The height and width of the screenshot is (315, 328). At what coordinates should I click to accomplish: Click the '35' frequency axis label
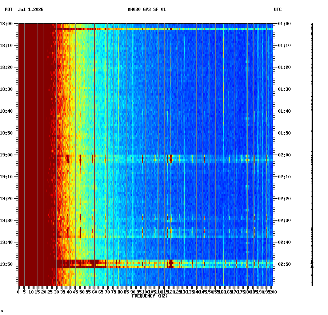pos(63,292)
